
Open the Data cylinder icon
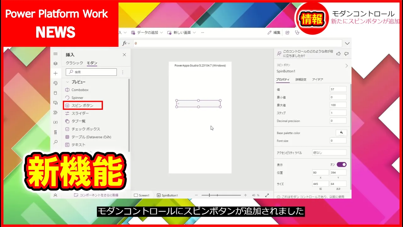[55, 93]
